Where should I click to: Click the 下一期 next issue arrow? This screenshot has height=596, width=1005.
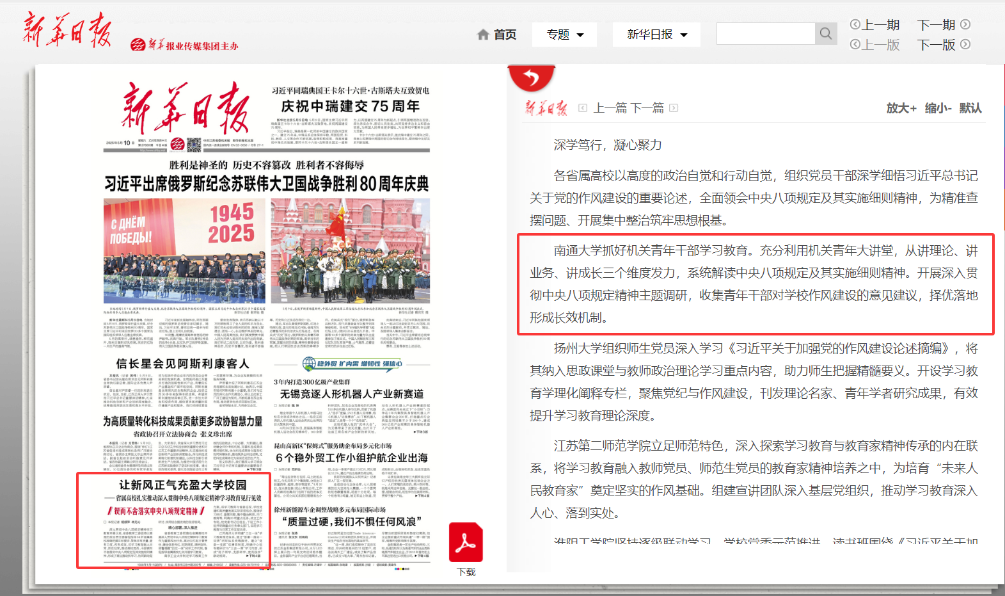(965, 24)
